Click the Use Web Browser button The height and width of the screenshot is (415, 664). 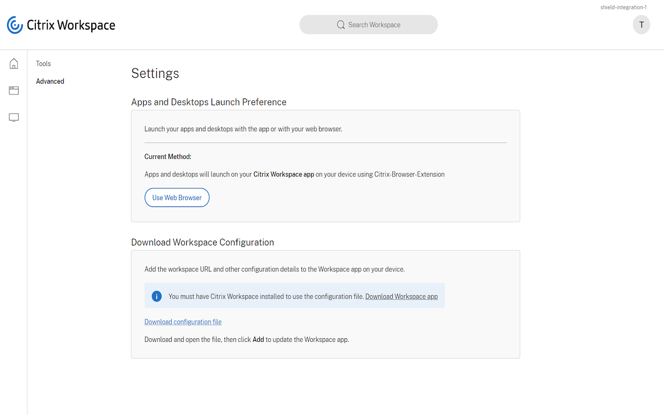click(177, 197)
